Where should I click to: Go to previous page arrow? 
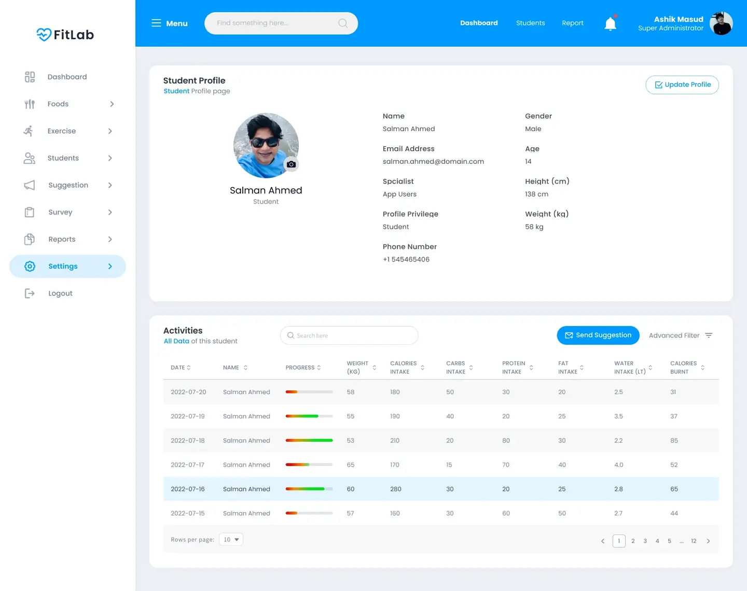point(603,541)
